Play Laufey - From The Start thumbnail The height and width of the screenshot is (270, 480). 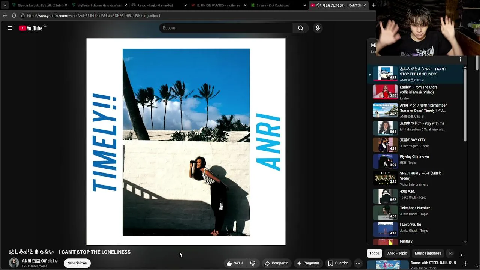point(385,91)
